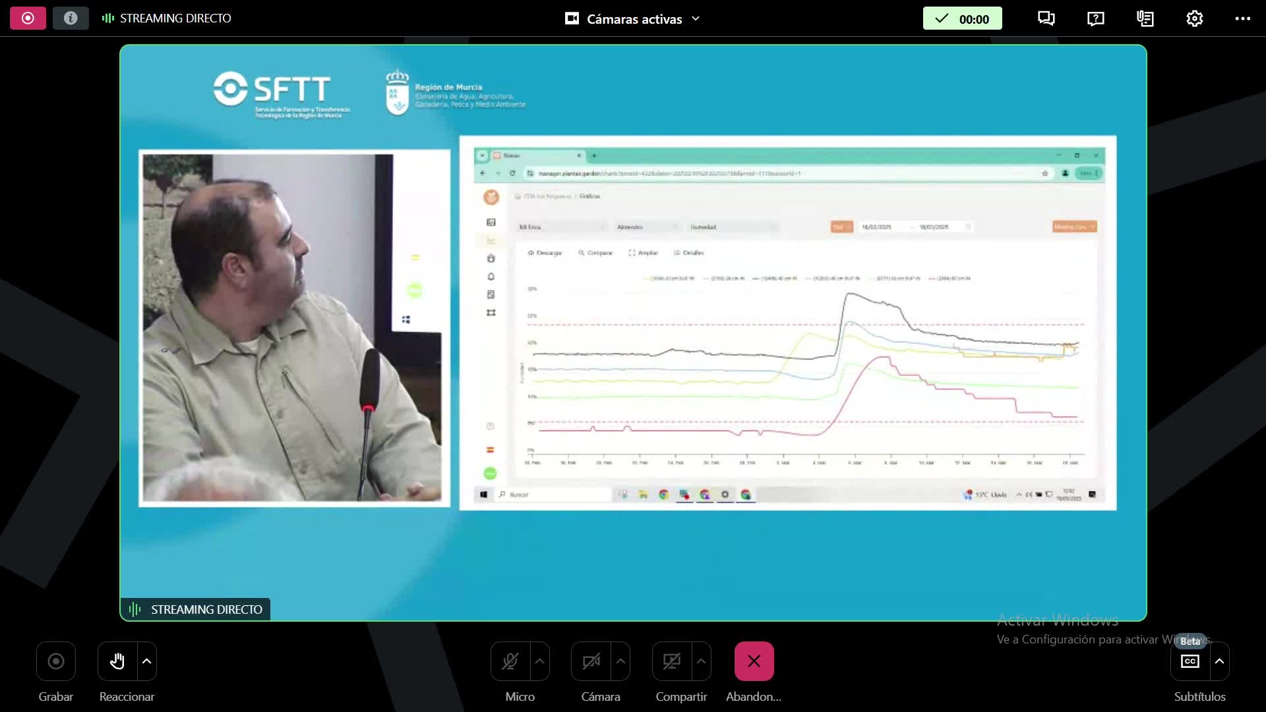This screenshot has height=712, width=1266.
Task: Click the presenter camera video thumbnail
Action: click(294, 328)
